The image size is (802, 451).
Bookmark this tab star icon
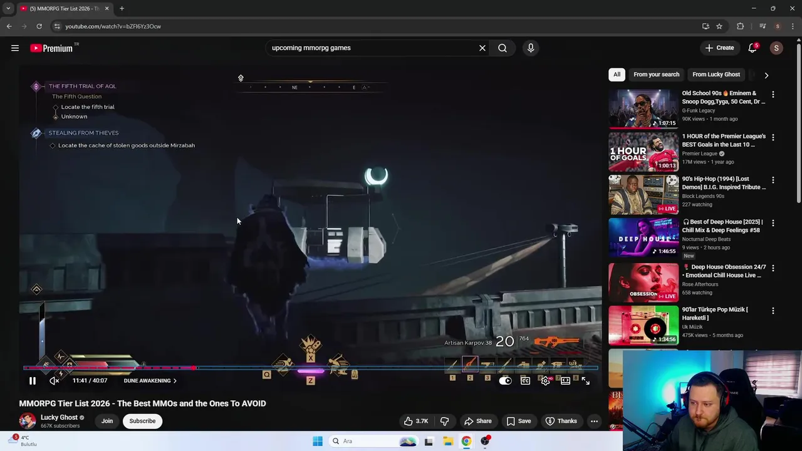click(x=719, y=26)
